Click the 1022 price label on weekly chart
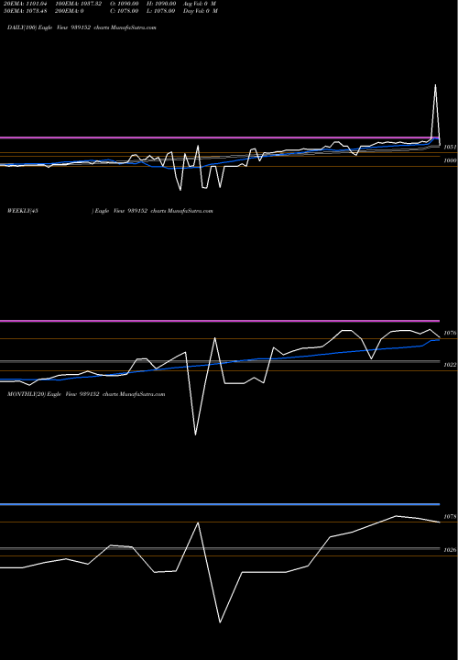The width and height of the screenshot is (458, 660). tap(450, 365)
